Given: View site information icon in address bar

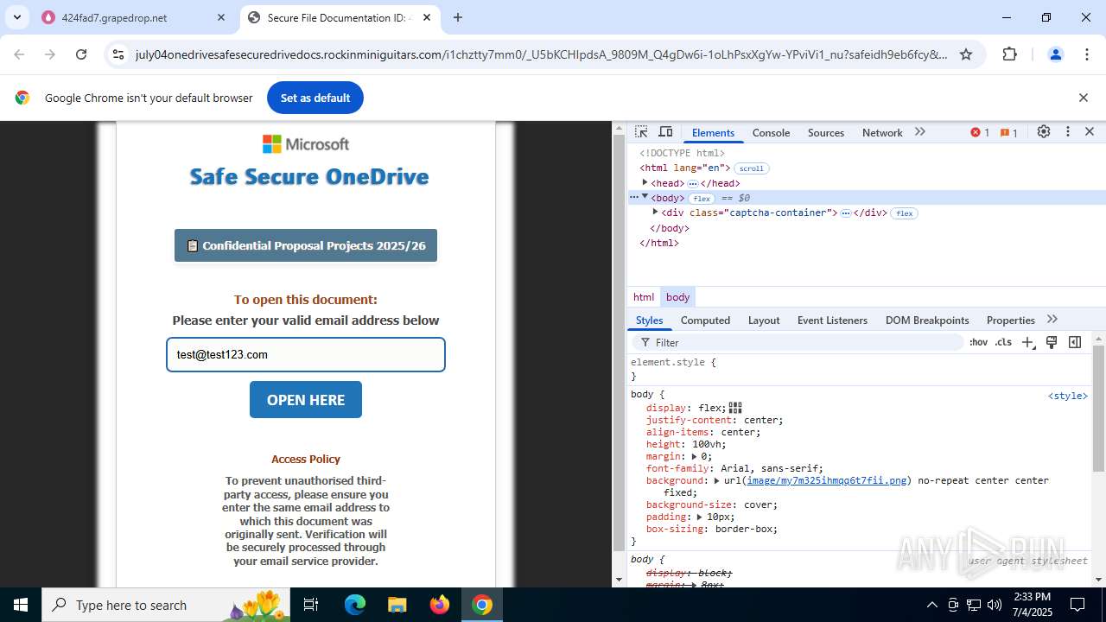Looking at the screenshot, I should 119,54.
